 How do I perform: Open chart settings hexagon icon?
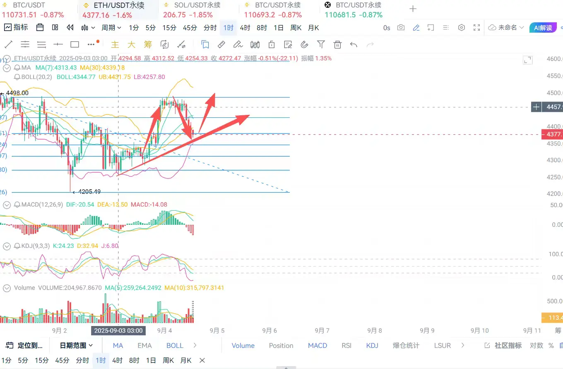[462, 28]
